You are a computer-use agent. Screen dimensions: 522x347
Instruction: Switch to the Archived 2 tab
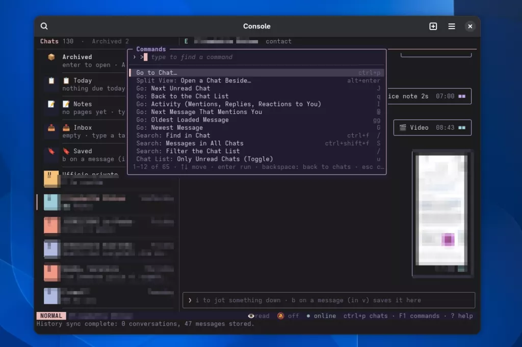110,41
